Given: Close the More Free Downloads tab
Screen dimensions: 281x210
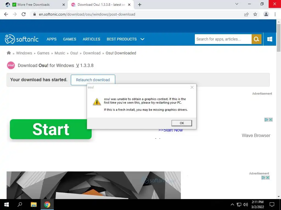Looking at the screenshot, I should click(x=64, y=5).
